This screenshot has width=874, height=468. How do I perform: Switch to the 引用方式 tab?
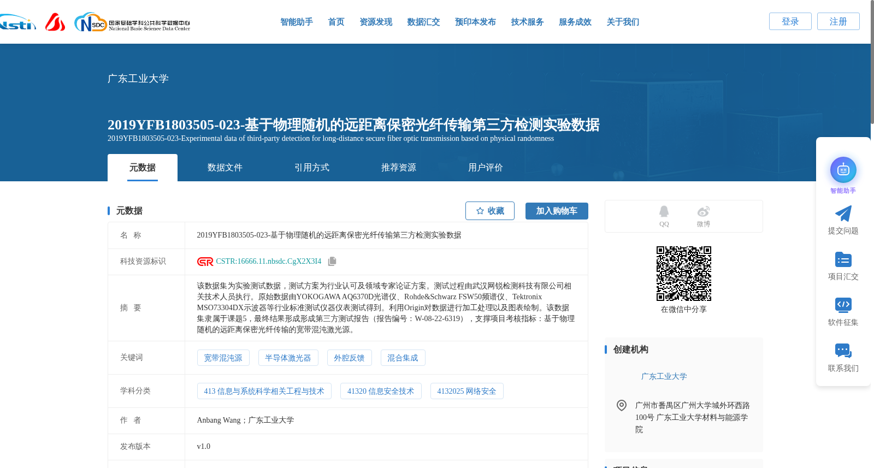(x=312, y=168)
